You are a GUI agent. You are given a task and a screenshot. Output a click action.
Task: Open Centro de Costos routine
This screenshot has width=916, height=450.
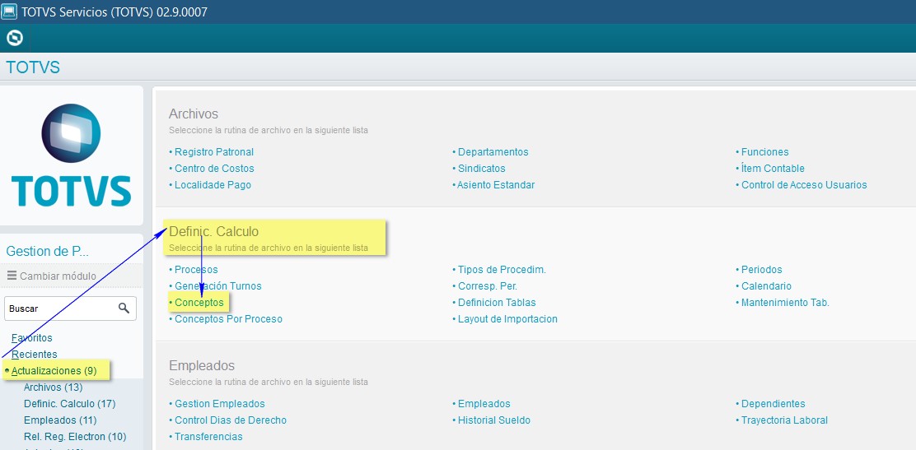tap(214, 168)
